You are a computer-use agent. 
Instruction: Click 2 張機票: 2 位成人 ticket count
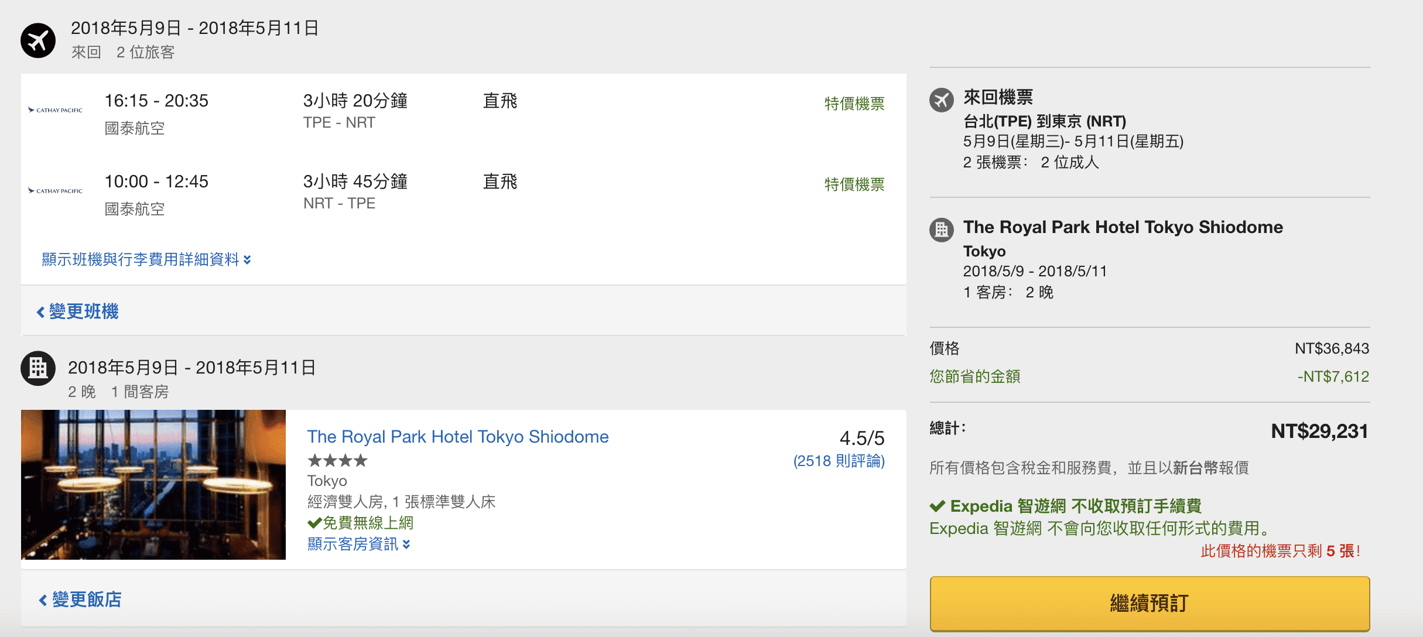coord(1031,162)
